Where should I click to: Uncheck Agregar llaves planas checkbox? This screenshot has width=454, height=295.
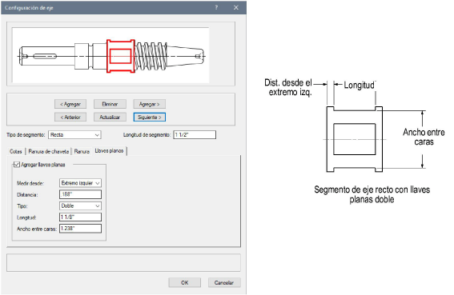tap(17, 165)
